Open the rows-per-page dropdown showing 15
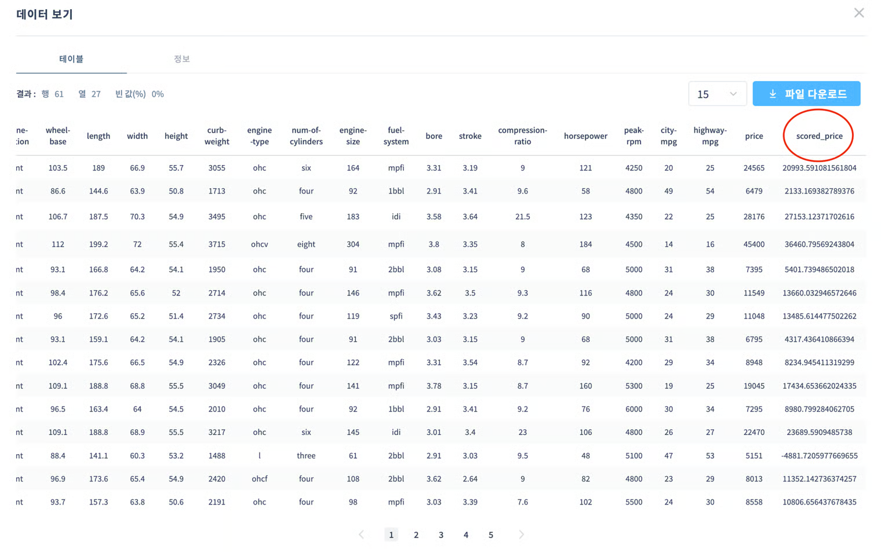881x552 pixels. pos(716,94)
